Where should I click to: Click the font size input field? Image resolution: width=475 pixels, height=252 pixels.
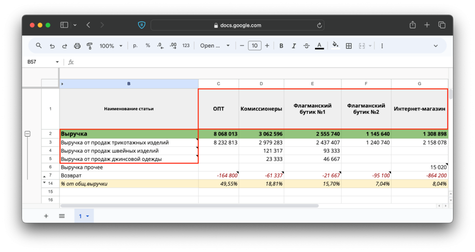point(254,45)
